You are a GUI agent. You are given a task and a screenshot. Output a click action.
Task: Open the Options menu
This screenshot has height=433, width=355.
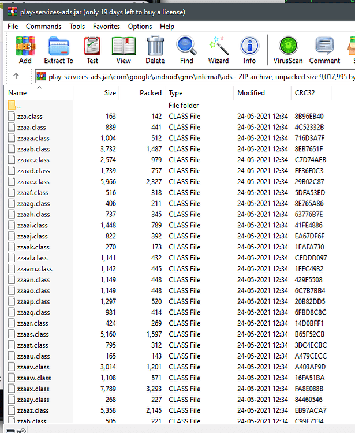[x=140, y=27]
